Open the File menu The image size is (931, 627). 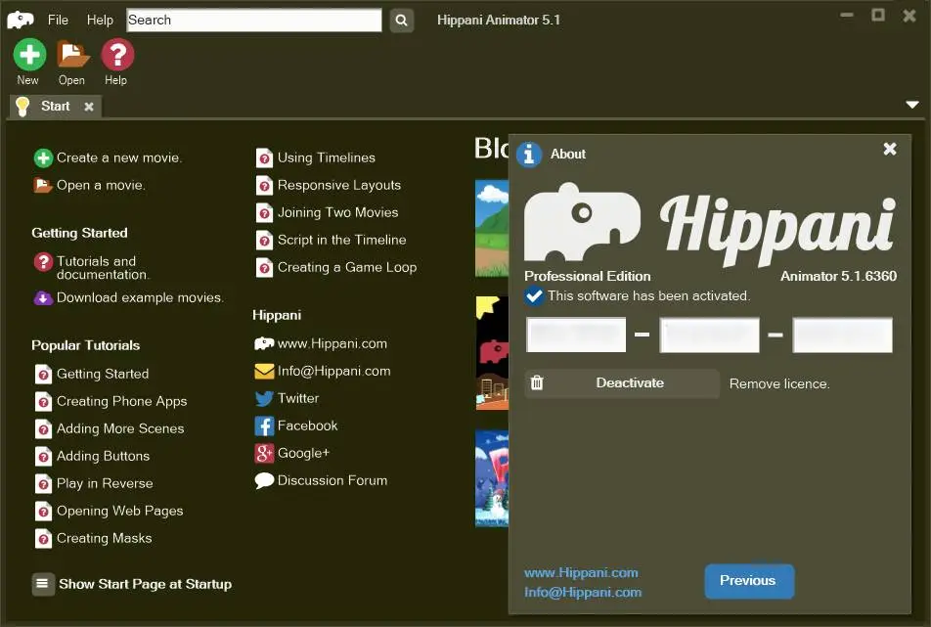(58, 20)
